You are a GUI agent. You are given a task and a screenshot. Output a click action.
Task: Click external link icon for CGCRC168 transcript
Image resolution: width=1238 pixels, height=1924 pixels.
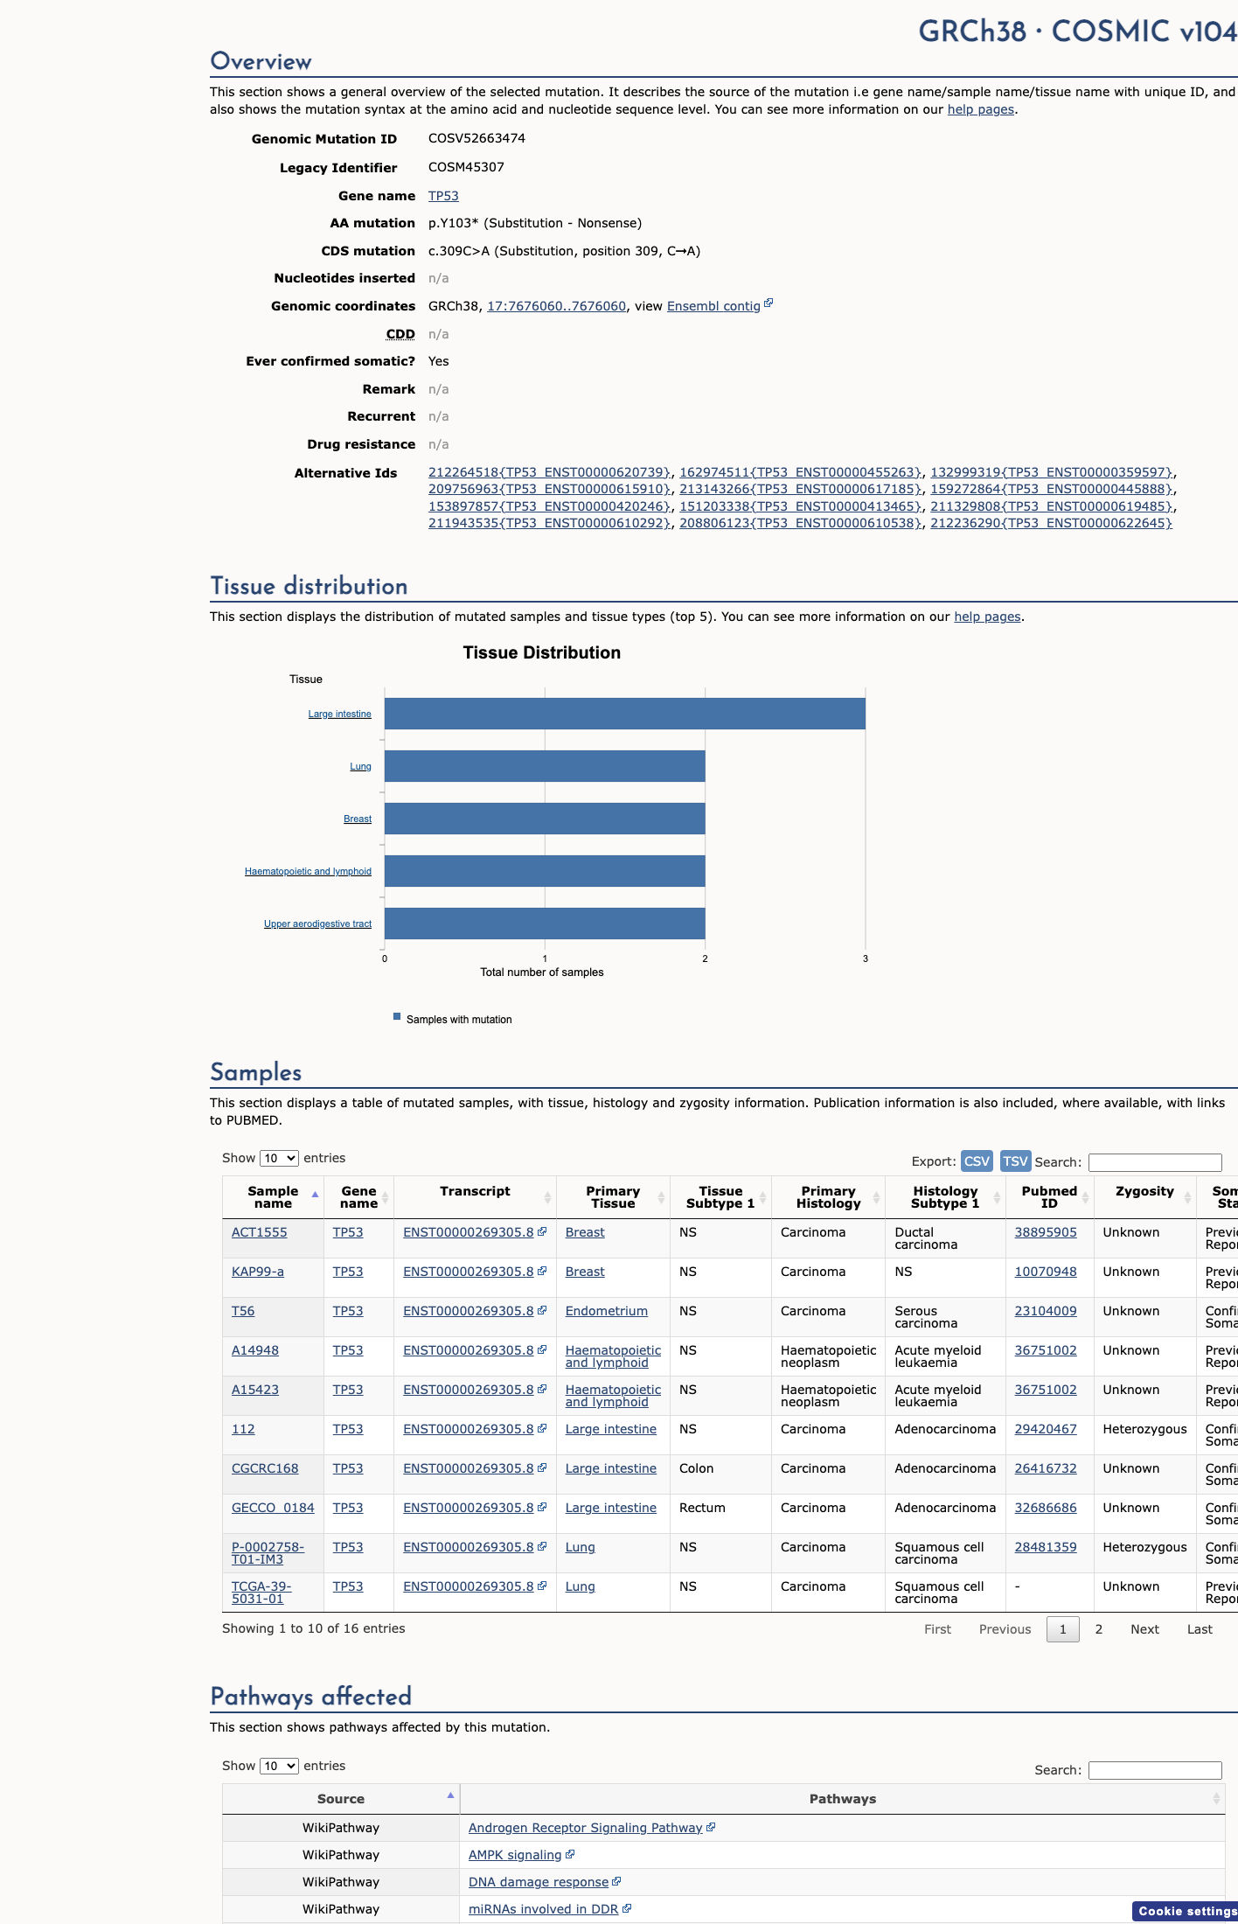click(x=542, y=1467)
